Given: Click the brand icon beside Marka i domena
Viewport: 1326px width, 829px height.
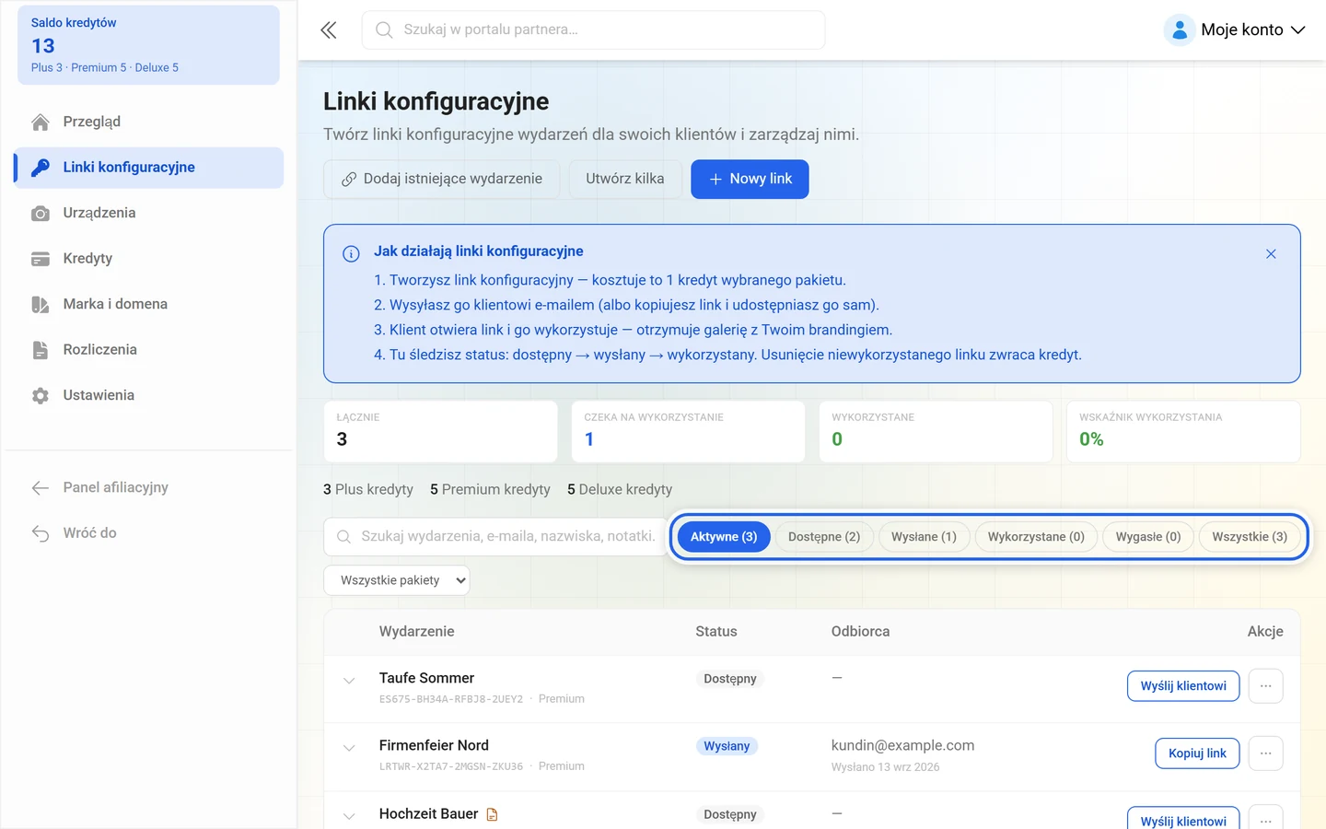Looking at the screenshot, I should click(41, 305).
